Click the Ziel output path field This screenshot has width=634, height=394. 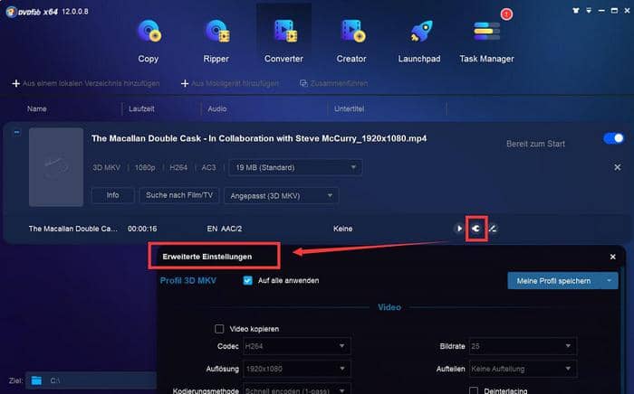(91, 380)
